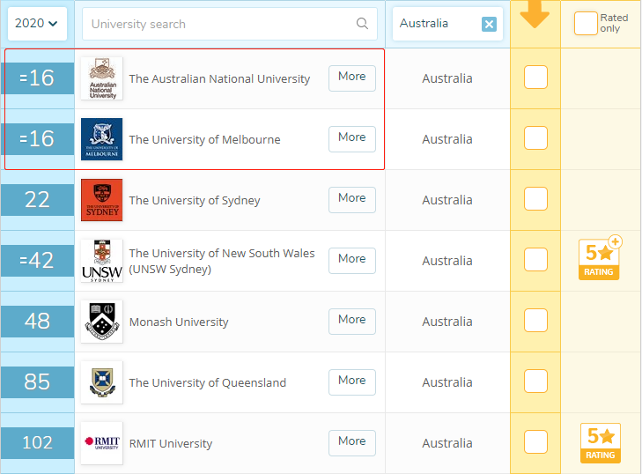Click the search magnifier icon
The image size is (642, 474).
tap(362, 24)
